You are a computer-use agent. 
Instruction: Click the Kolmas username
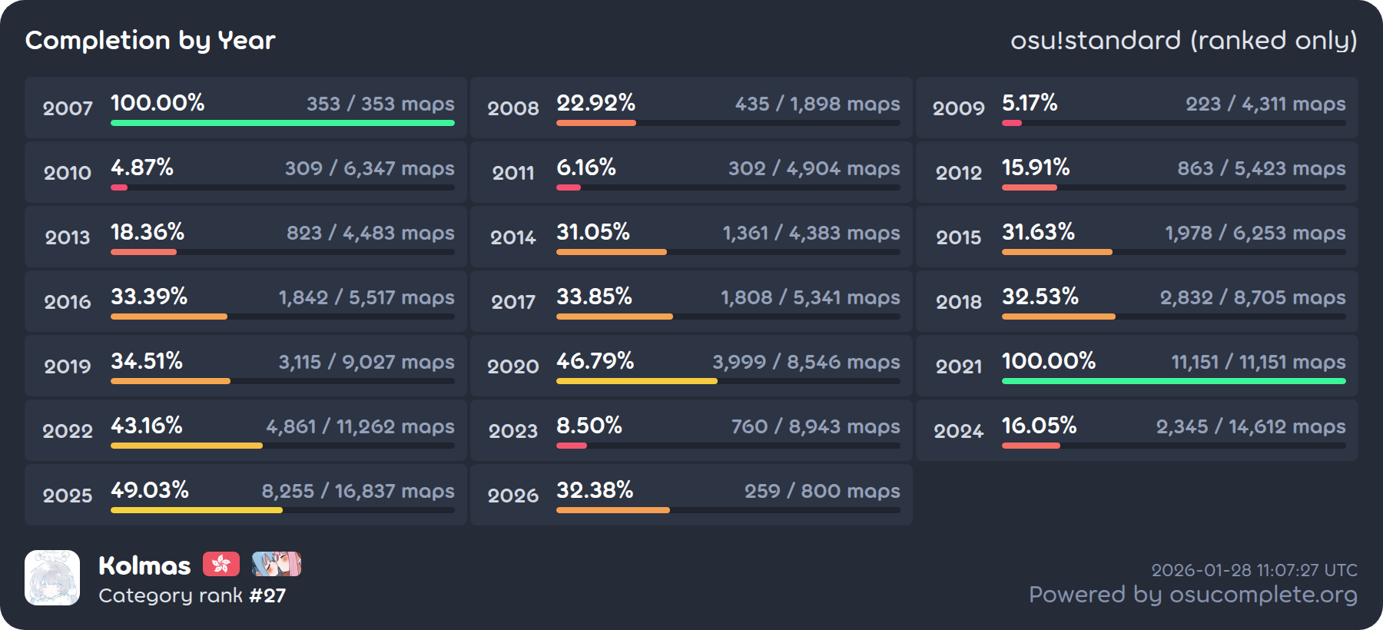coord(144,566)
